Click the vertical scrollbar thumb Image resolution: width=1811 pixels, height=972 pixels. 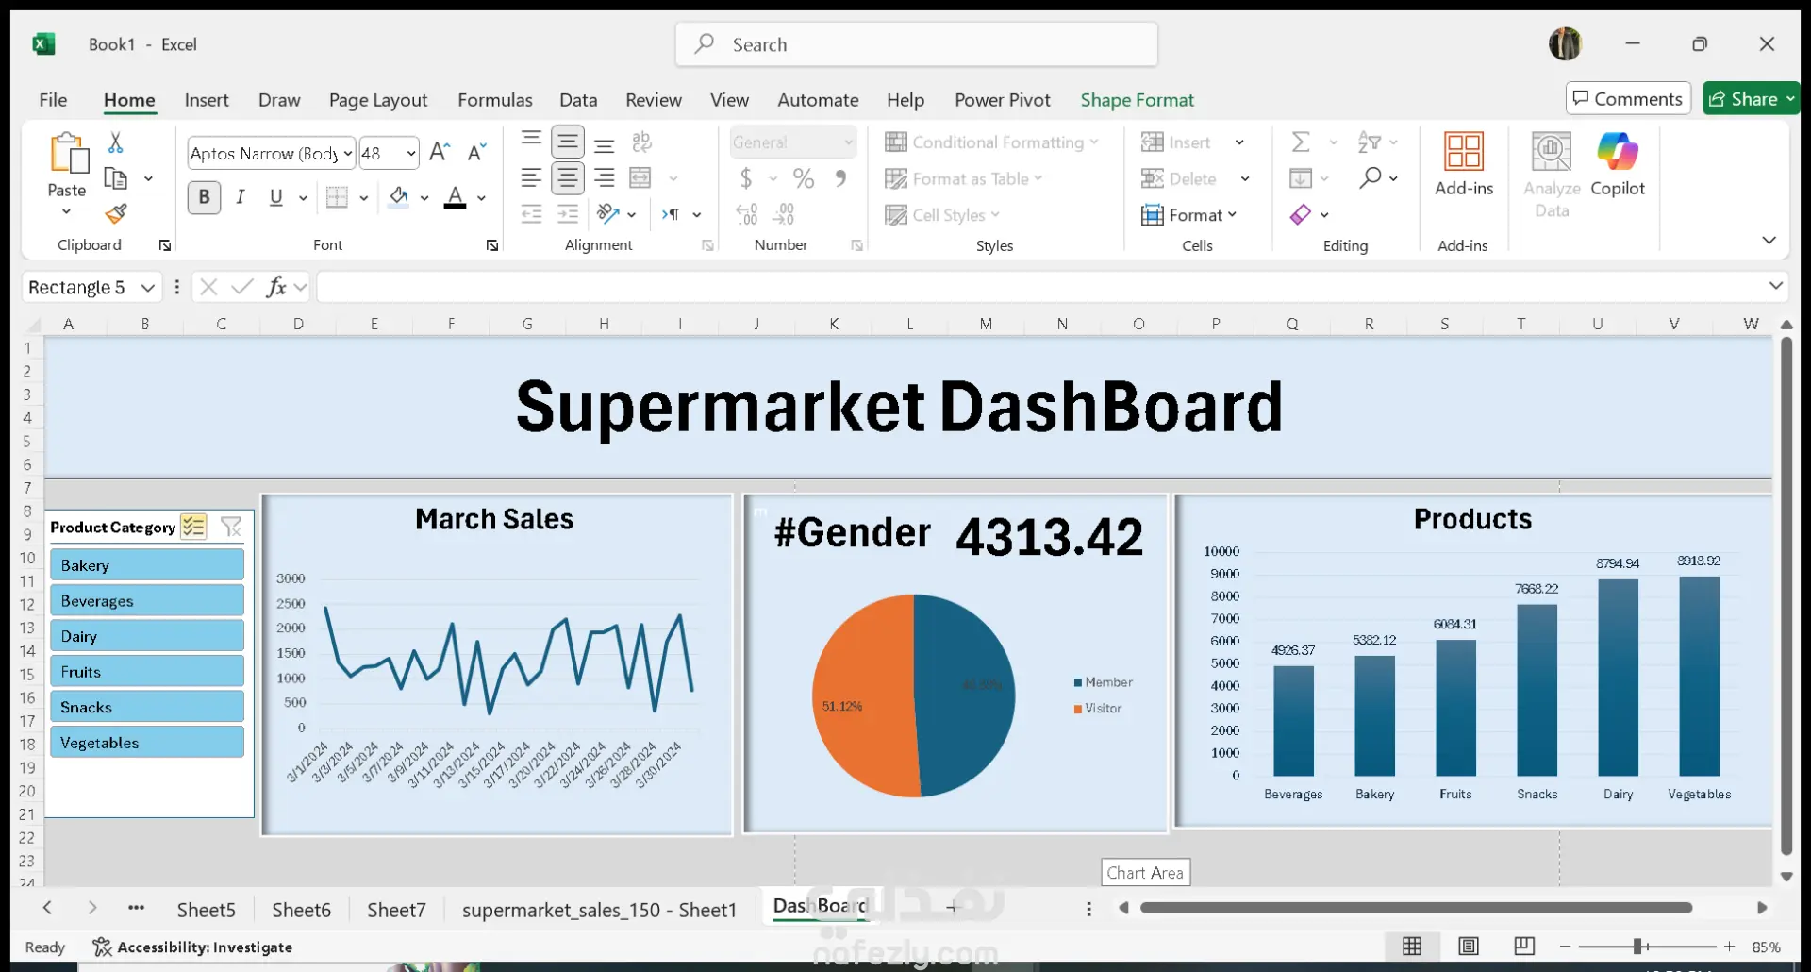[x=1786, y=596]
